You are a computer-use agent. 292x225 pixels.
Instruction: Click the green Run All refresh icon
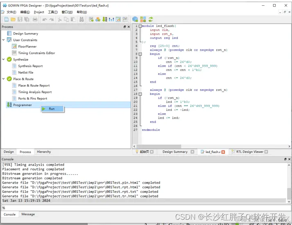click(x=150, y=19)
